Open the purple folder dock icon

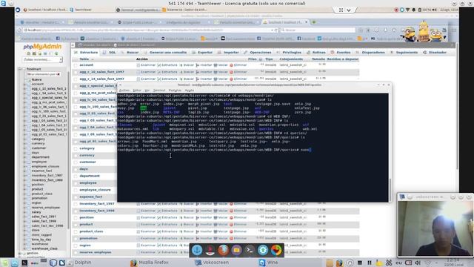coord(237,250)
